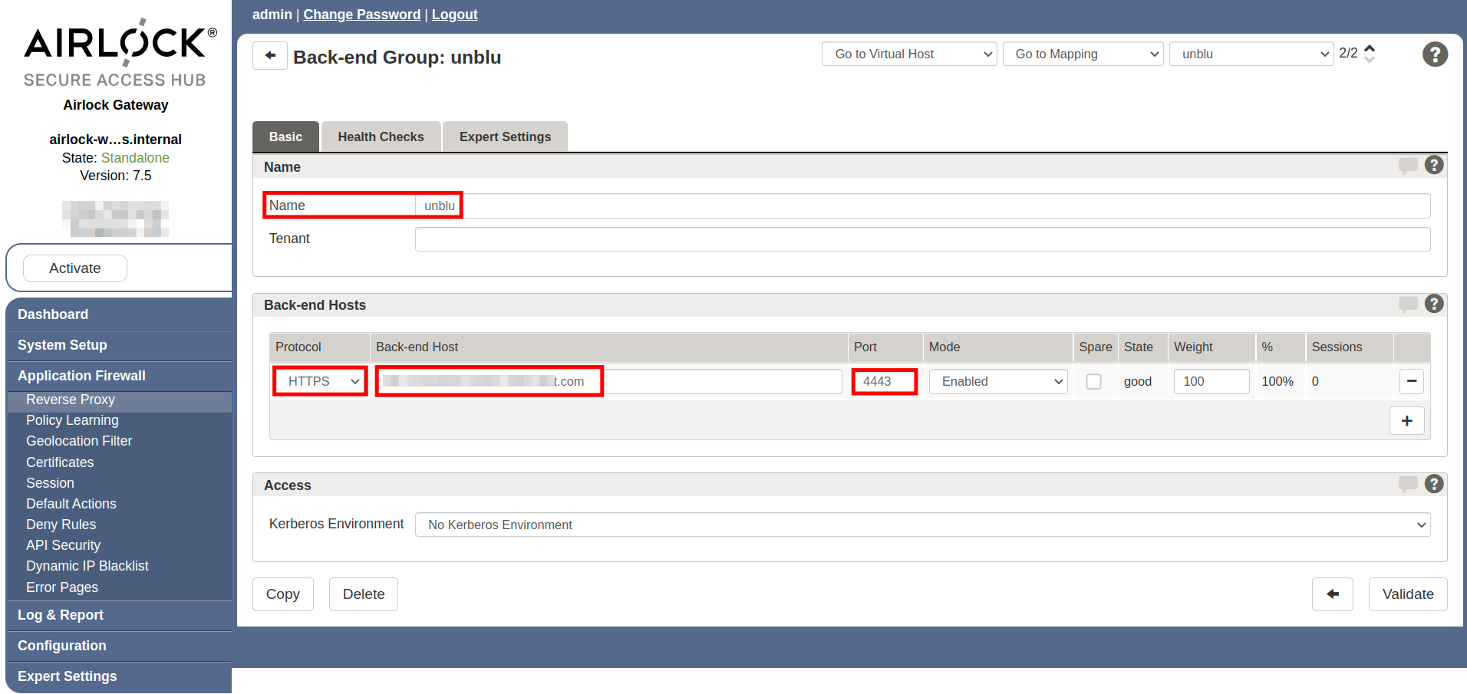This screenshot has width=1467, height=694.
Task: Click the Copy button
Action: 282,594
